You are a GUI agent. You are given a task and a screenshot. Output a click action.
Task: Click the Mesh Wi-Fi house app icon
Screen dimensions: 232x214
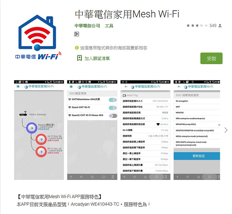(x=38, y=37)
